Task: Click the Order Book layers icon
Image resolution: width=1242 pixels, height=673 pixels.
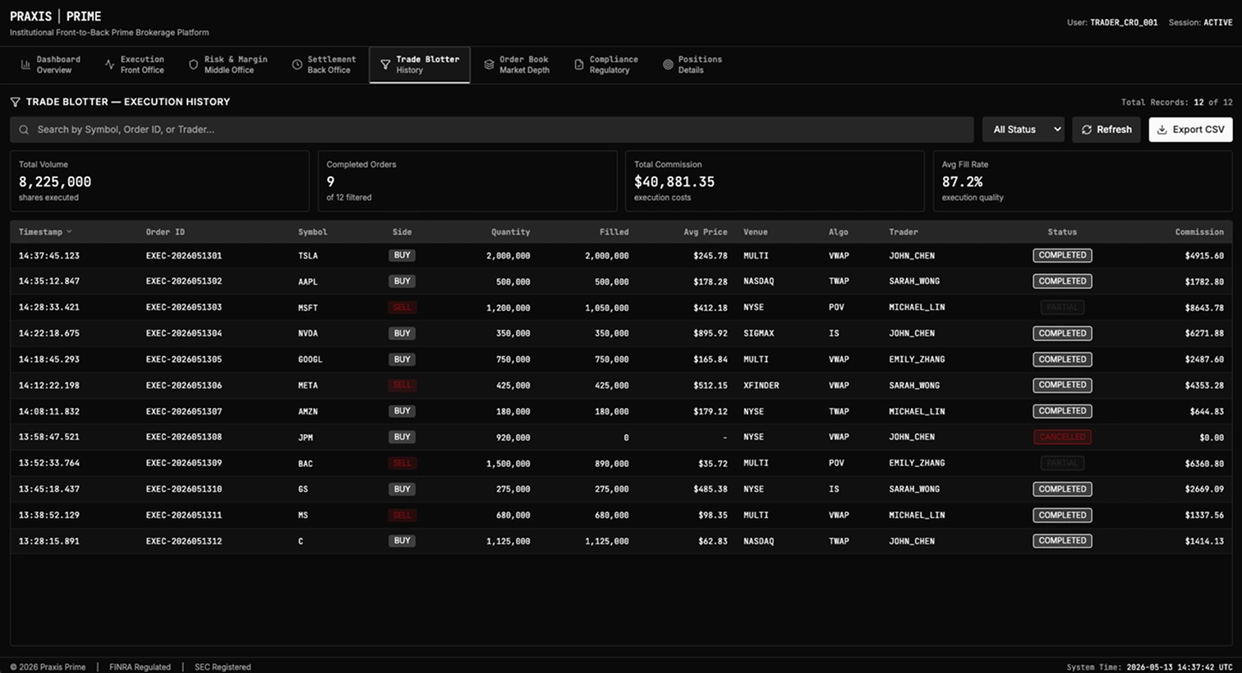Action: pos(489,65)
